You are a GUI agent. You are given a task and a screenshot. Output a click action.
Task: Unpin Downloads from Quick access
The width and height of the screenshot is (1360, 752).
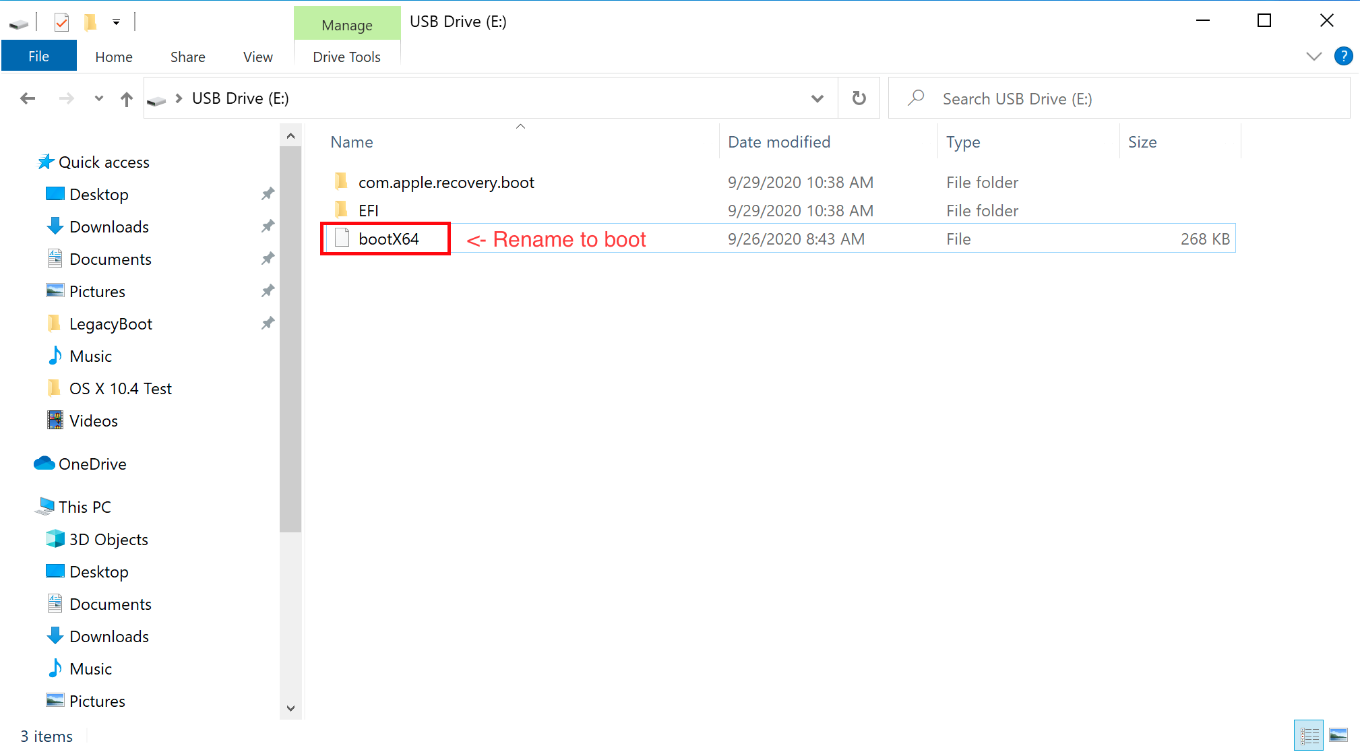(x=268, y=226)
